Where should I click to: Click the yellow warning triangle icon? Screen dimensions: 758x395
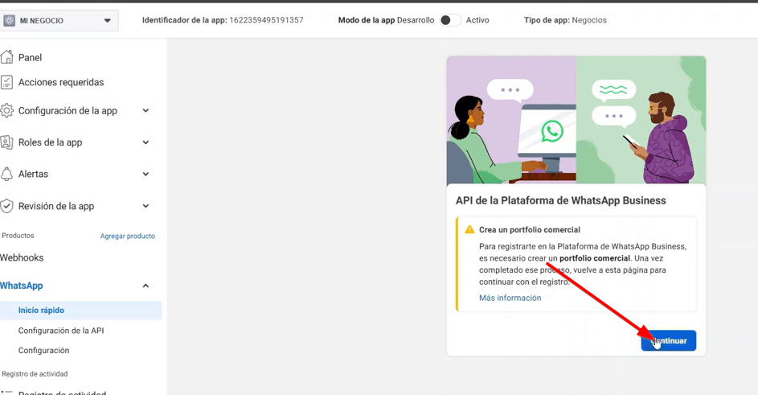coord(469,229)
